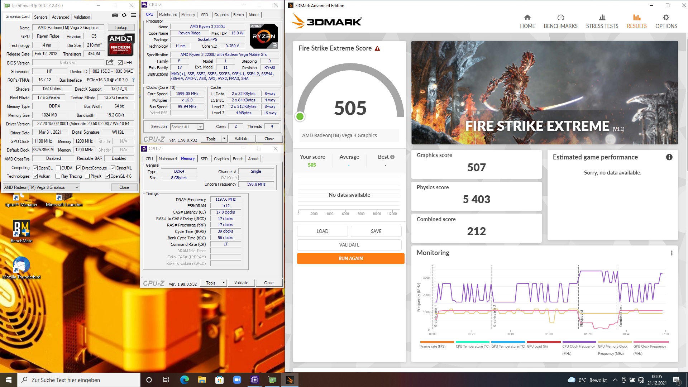Click the Cortana circle in the taskbar
688x387 pixels.
pos(149,380)
